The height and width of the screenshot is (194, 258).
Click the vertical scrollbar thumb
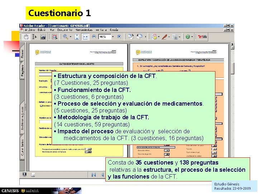[232, 69]
